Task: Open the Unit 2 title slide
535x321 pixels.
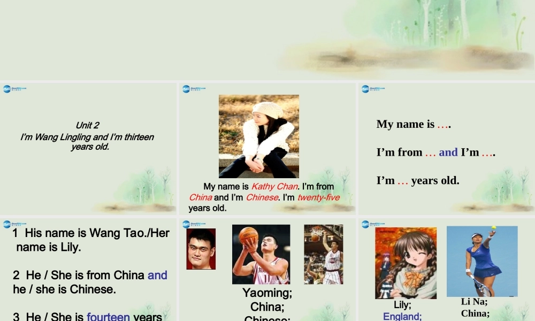Action: tap(88, 137)
